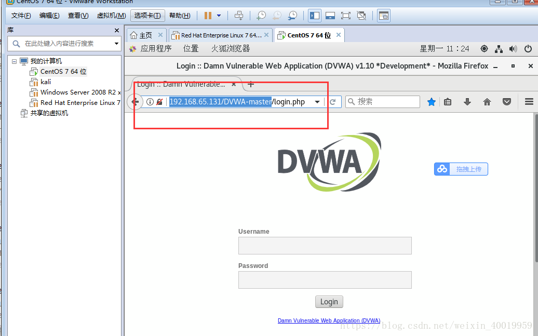Select 共享的虚拟机 tree item
This screenshot has height=336, width=538.
tap(49, 113)
